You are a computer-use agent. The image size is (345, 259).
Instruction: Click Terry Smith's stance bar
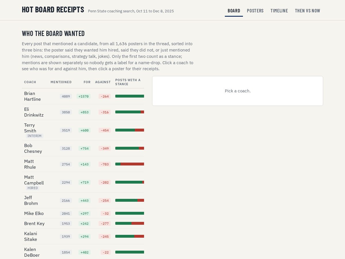tap(130, 130)
